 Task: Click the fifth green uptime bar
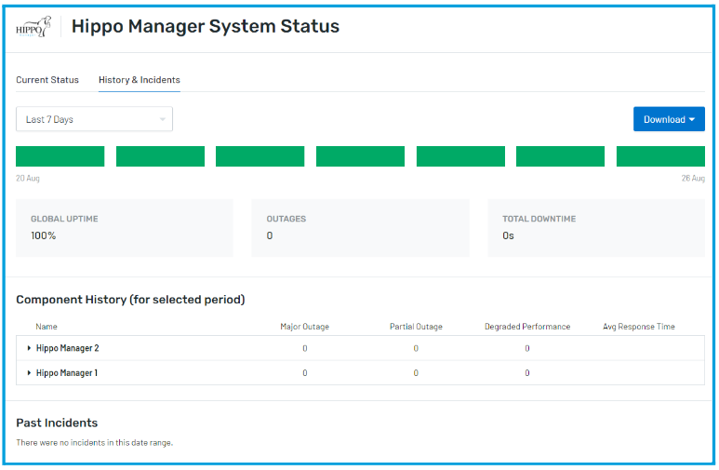(x=460, y=156)
